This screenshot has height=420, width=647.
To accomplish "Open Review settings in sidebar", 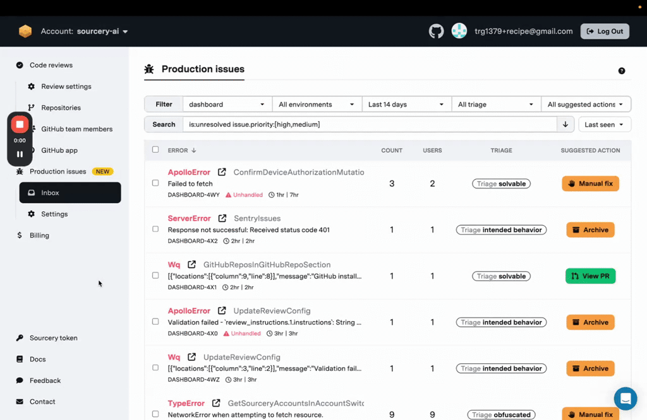I will click(x=66, y=86).
